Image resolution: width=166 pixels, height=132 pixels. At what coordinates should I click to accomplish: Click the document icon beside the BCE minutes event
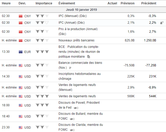(x=89, y=56)
